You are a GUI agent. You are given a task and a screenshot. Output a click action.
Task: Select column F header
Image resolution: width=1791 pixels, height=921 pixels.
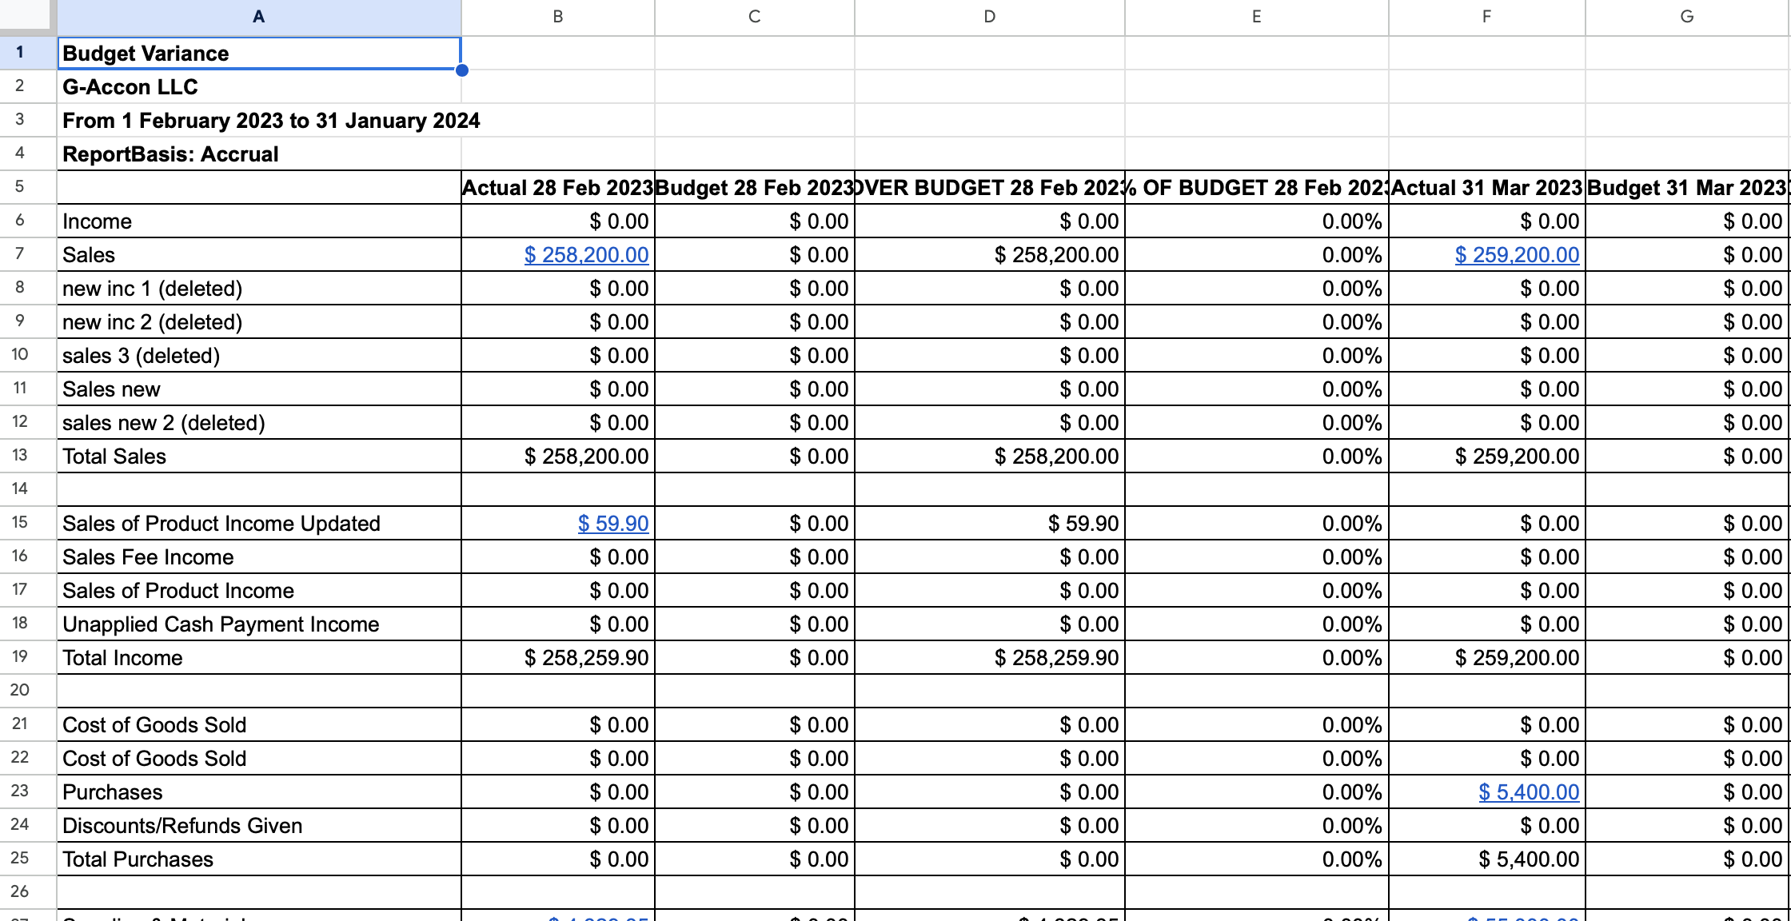(1486, 16)
